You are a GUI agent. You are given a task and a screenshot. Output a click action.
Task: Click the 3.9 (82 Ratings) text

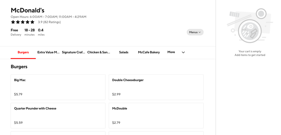(49, 22)
